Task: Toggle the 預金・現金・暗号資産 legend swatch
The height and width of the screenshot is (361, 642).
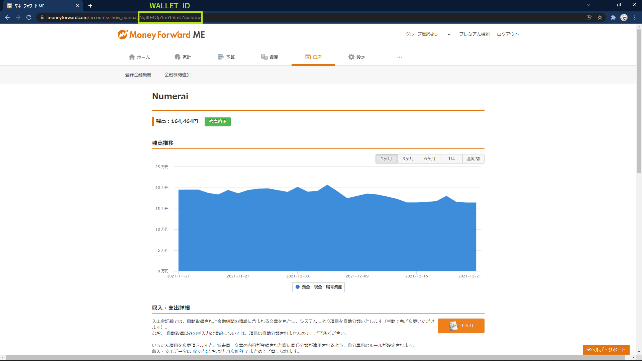Action: 298,287
